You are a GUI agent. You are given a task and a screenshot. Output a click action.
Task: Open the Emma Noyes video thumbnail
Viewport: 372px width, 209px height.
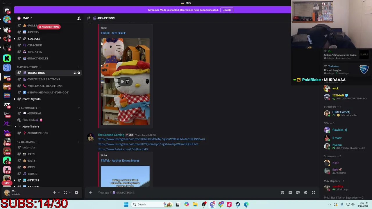125,176
